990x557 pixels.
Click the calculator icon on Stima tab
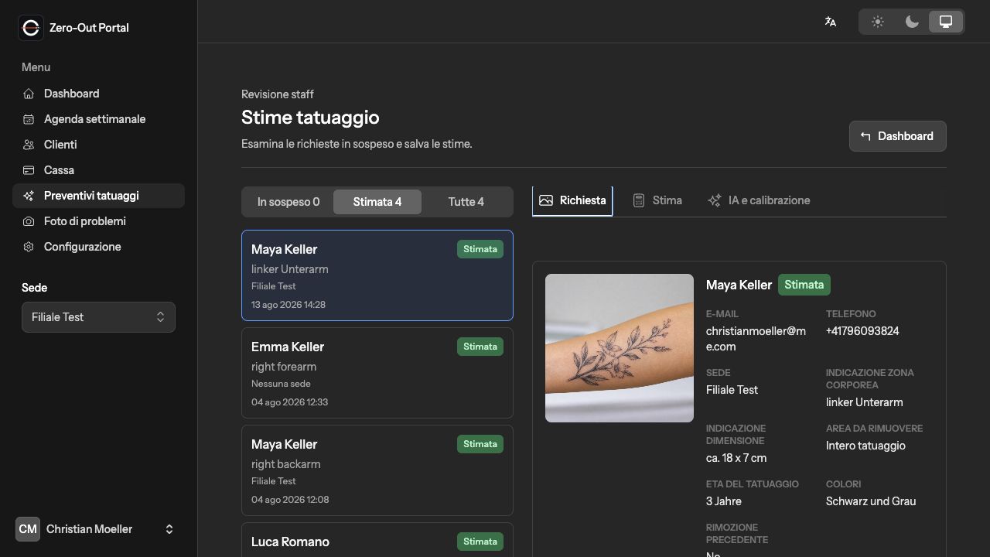point(639,200)
